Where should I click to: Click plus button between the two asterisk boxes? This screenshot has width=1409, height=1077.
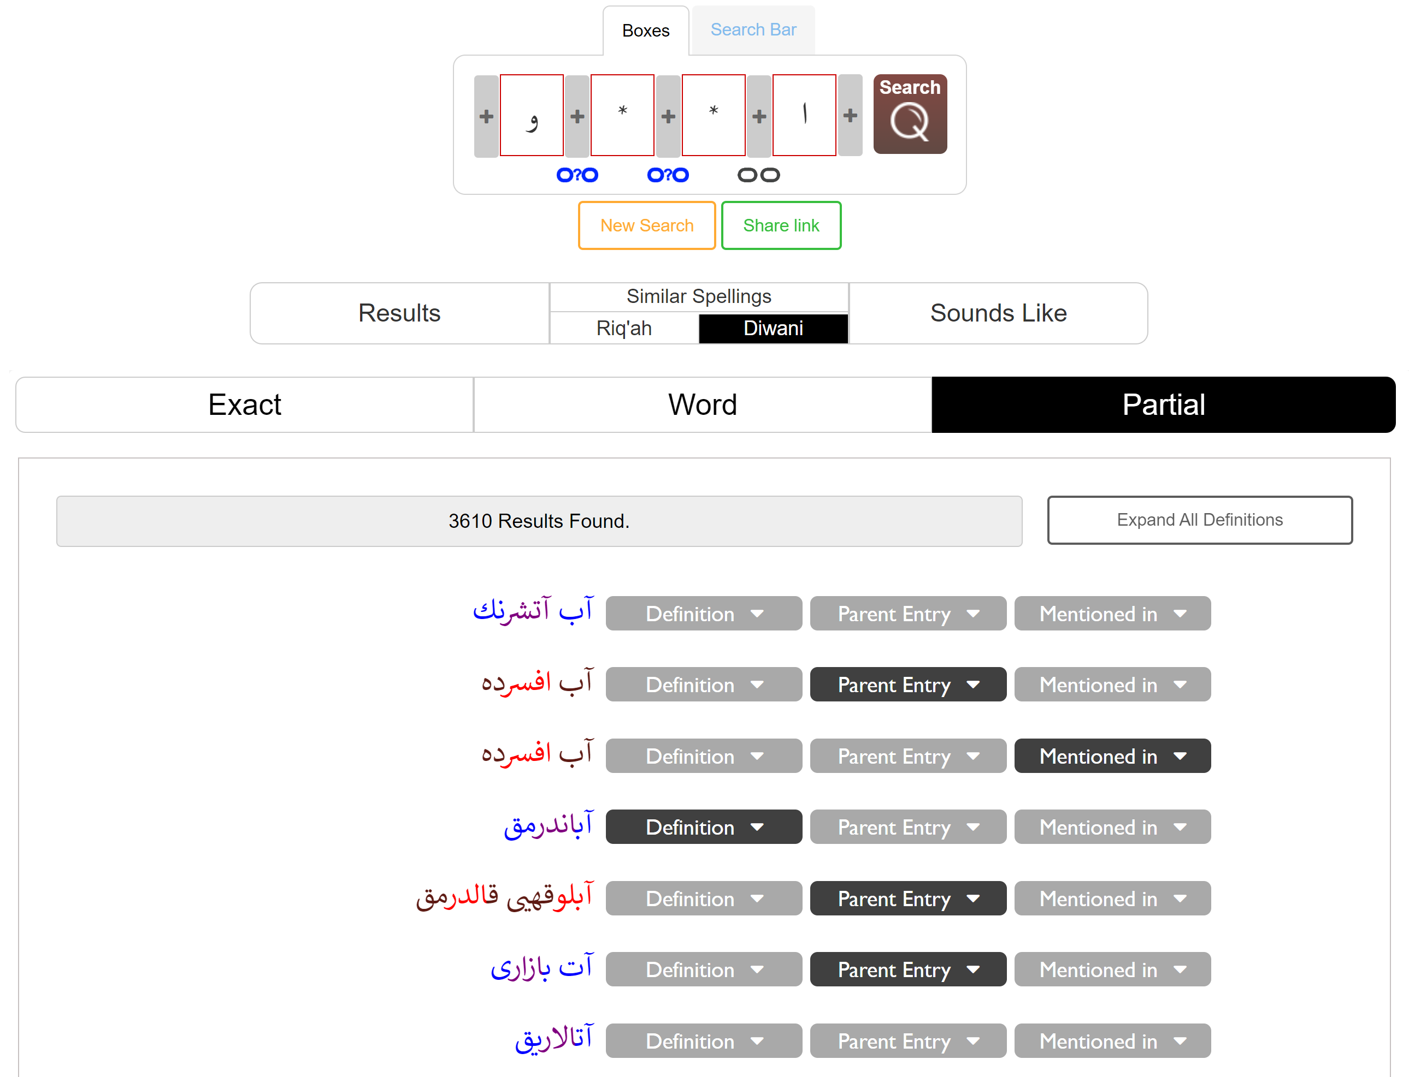point(668,116)
